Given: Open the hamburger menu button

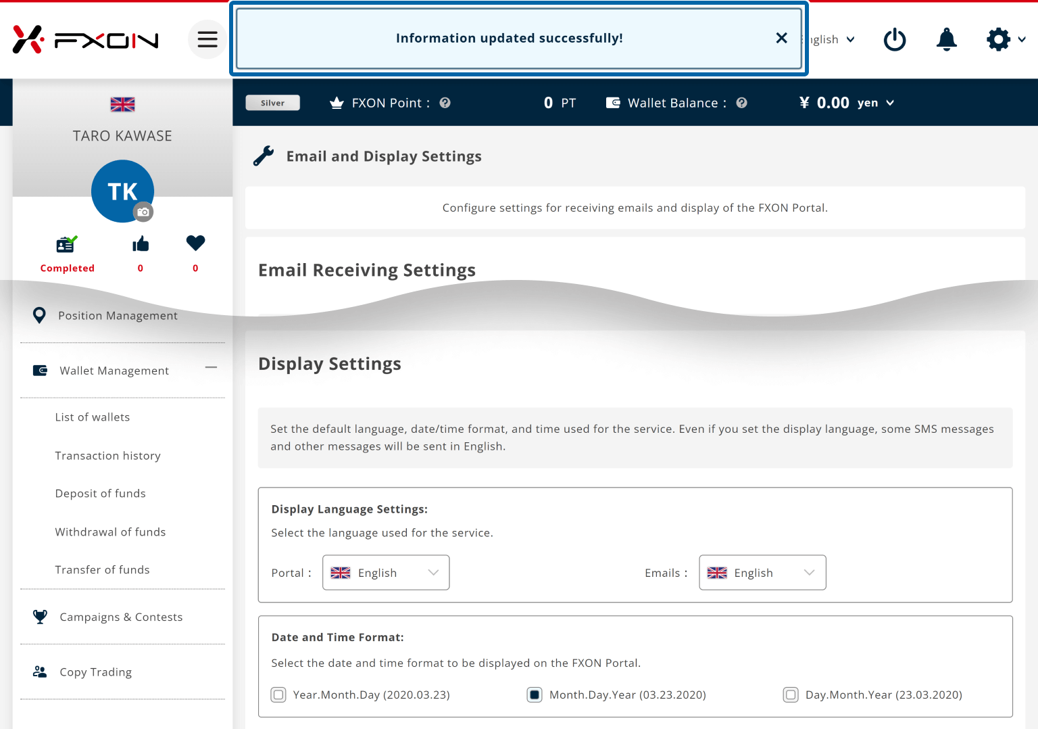Looking at the screenshot, I should (207, 39).
